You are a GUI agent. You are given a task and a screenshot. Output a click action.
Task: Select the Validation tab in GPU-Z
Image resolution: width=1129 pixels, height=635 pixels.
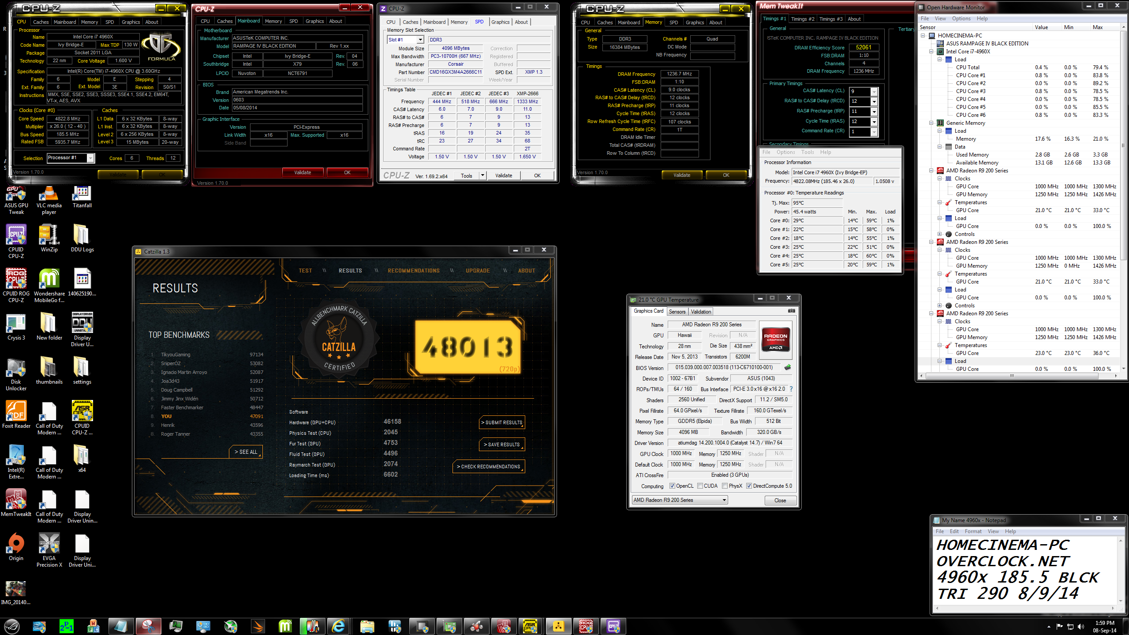701,312
